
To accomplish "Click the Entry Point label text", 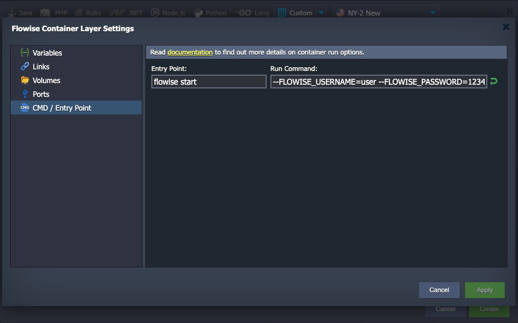I will pyautogui.click(x=169, y=68).
